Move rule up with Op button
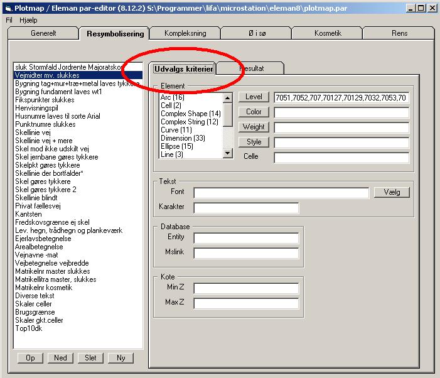Screen dimensions: 440x378 point(30,358)
